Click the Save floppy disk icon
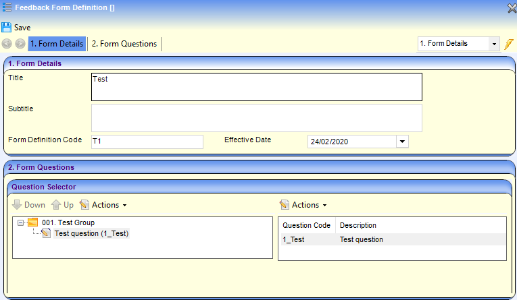Viewport: 517px width, 300px height. (x=7, y=28)
